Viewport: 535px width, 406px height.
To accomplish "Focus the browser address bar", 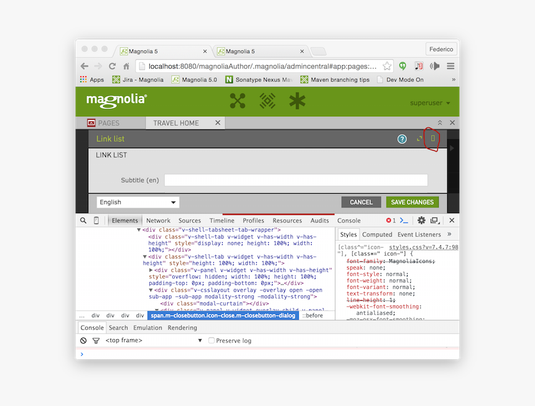I will (x=263, y=66).
